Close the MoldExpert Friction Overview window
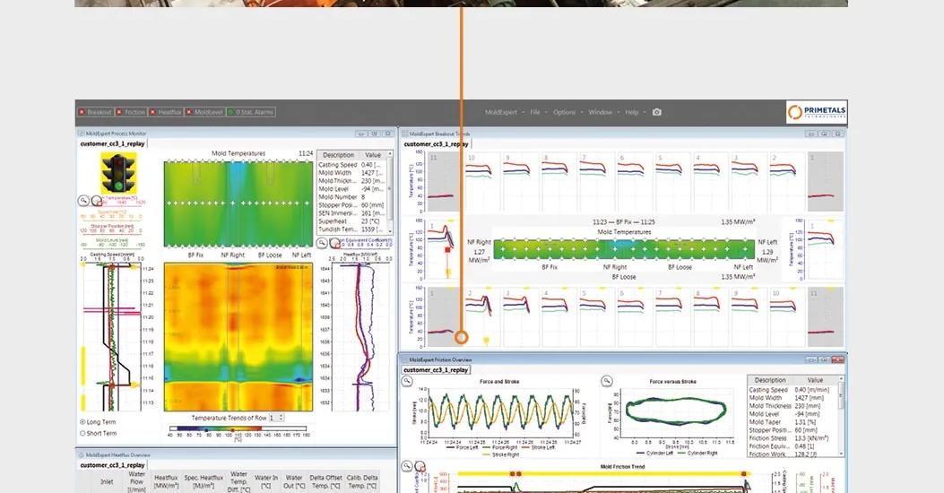This screenshot has height=493, width=944. tap(838, 359)
